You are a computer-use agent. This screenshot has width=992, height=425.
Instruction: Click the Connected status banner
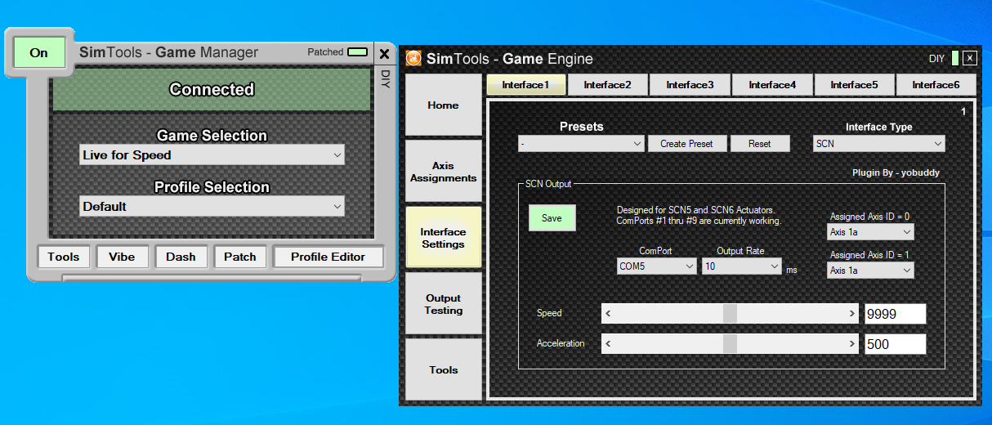212,90
